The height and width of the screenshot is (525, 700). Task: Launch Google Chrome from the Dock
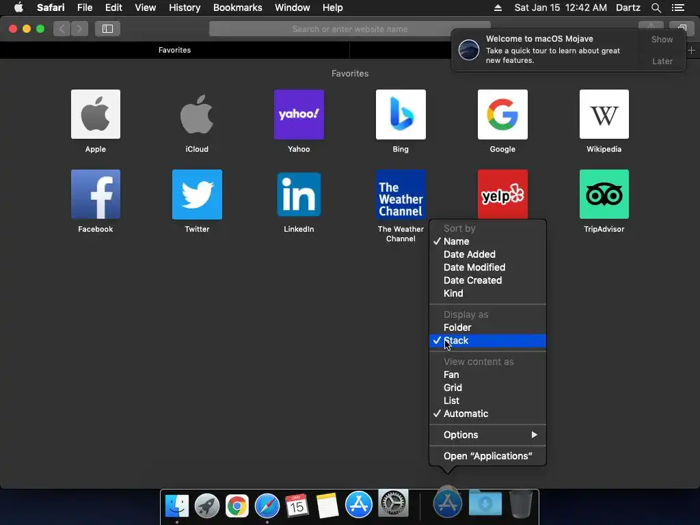(x=237, y=506)
